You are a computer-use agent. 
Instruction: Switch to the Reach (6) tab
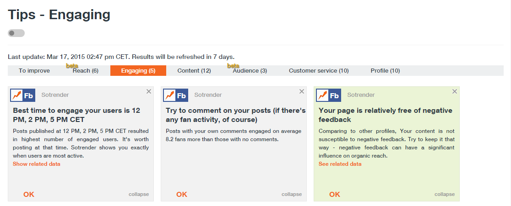[86, 71]
